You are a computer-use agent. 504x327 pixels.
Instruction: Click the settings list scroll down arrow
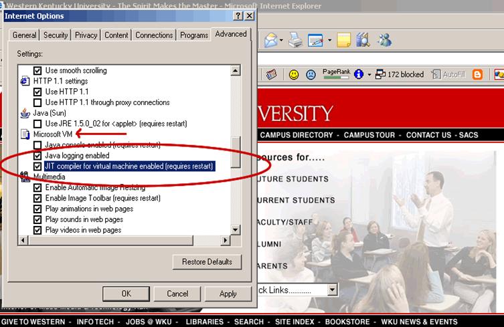pos(236,230)
